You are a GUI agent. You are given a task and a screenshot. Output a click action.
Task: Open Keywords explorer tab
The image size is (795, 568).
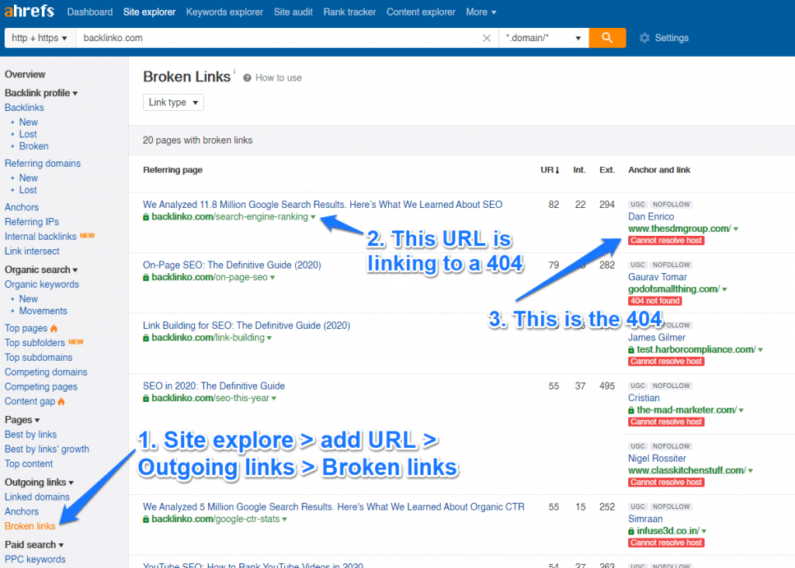click(224, 12)
